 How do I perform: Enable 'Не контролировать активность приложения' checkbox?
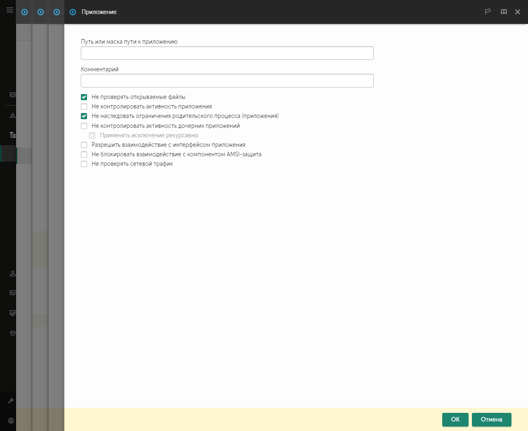point(84,106)
